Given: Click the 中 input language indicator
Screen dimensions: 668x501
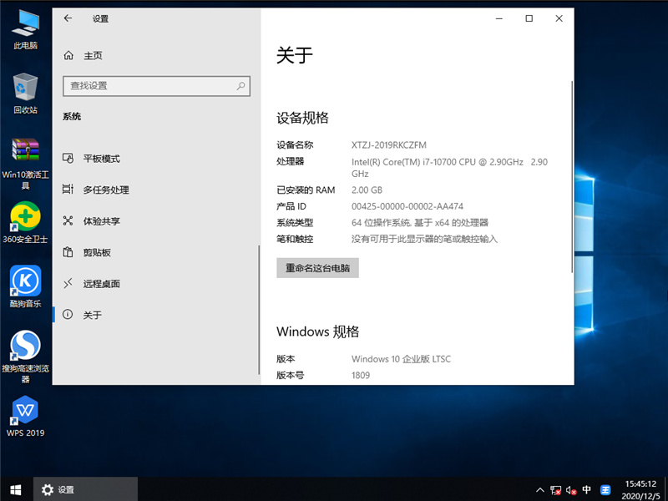Looking at the screenshot, I should tap(587, 489).
